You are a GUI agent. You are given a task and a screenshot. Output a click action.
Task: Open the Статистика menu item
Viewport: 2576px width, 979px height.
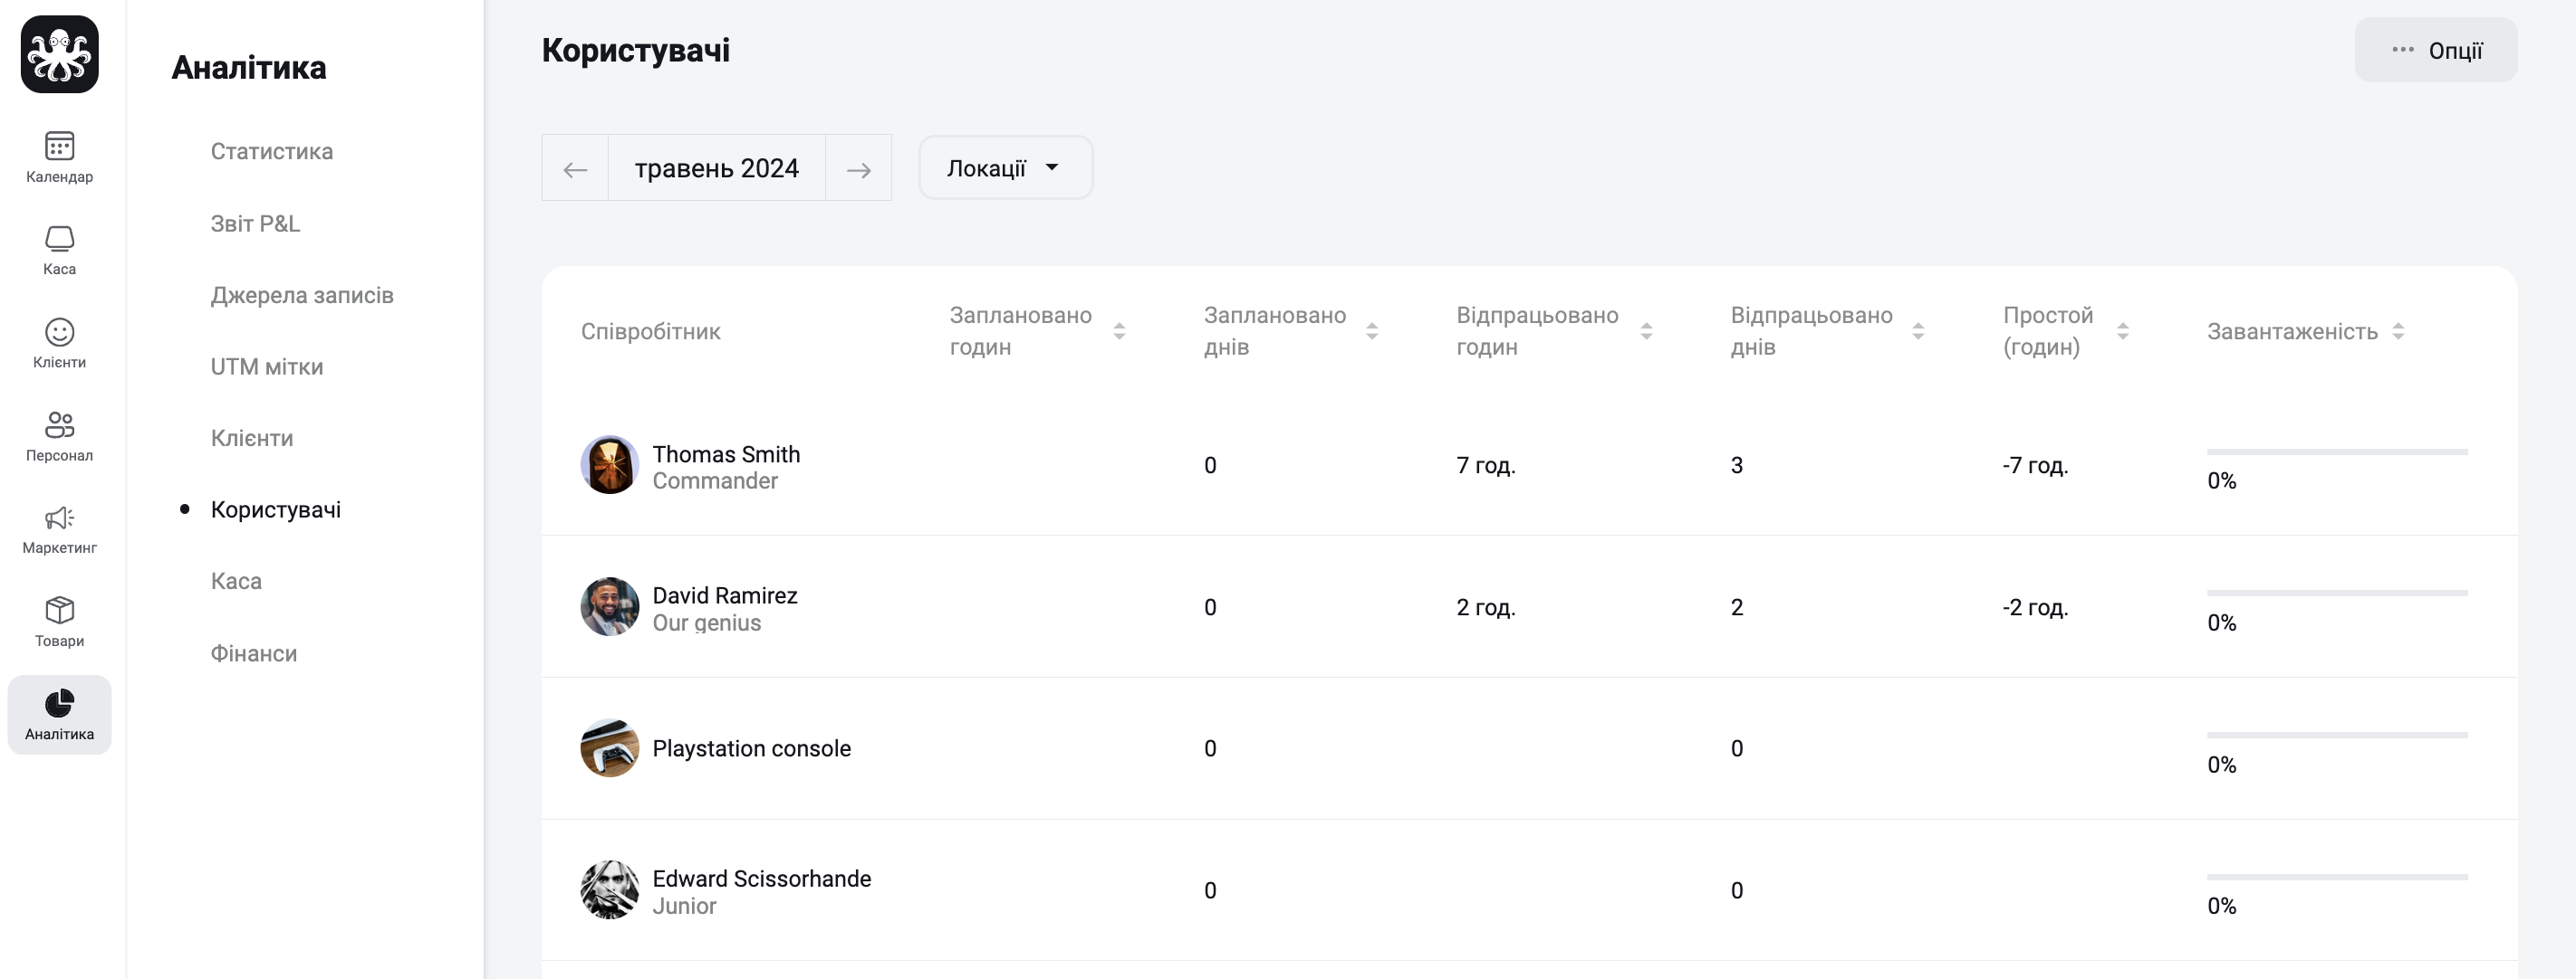[271, 152]
